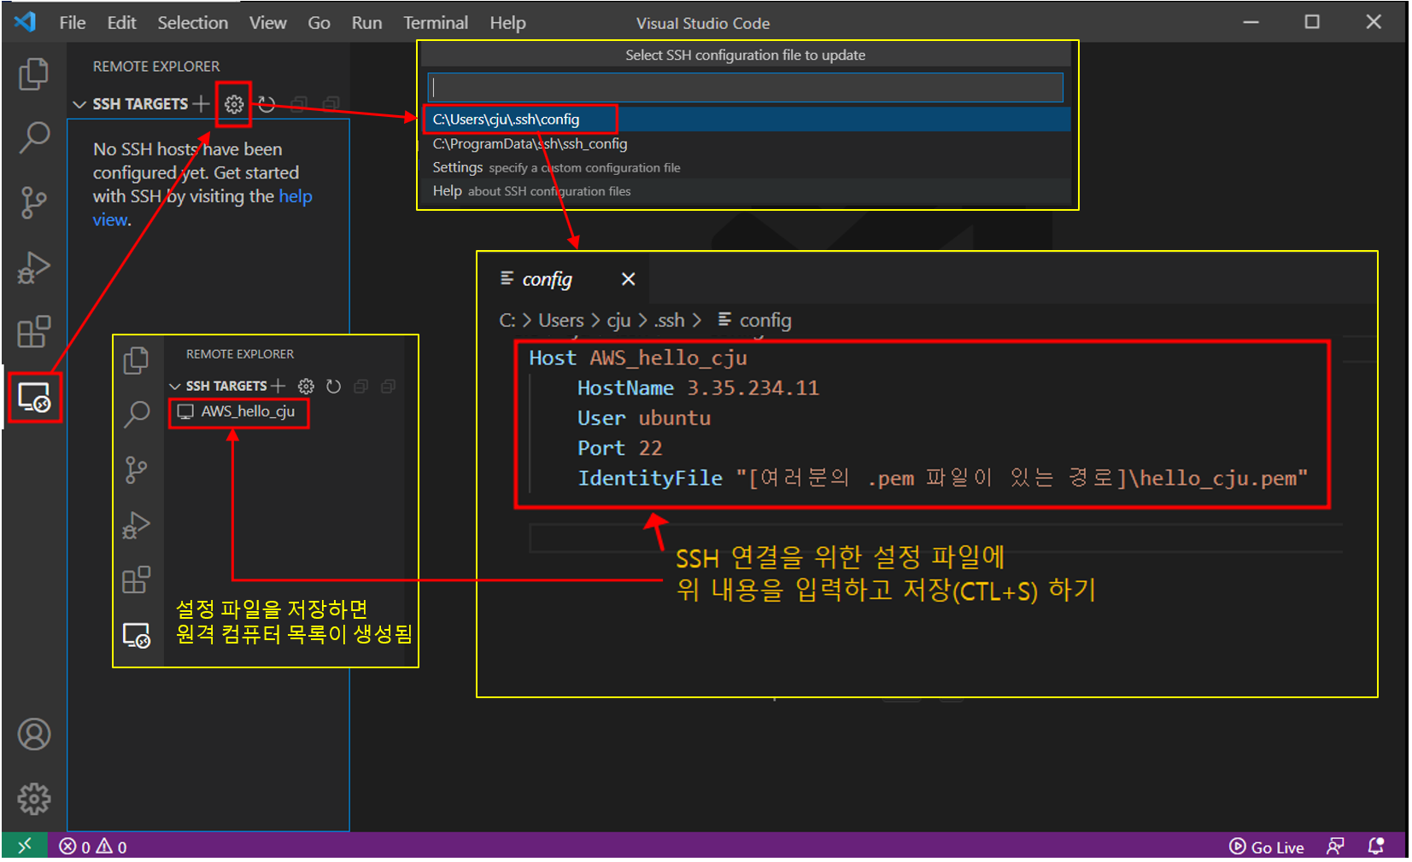Click plus icon in inset Remote Explorer

tap(278, 387)
